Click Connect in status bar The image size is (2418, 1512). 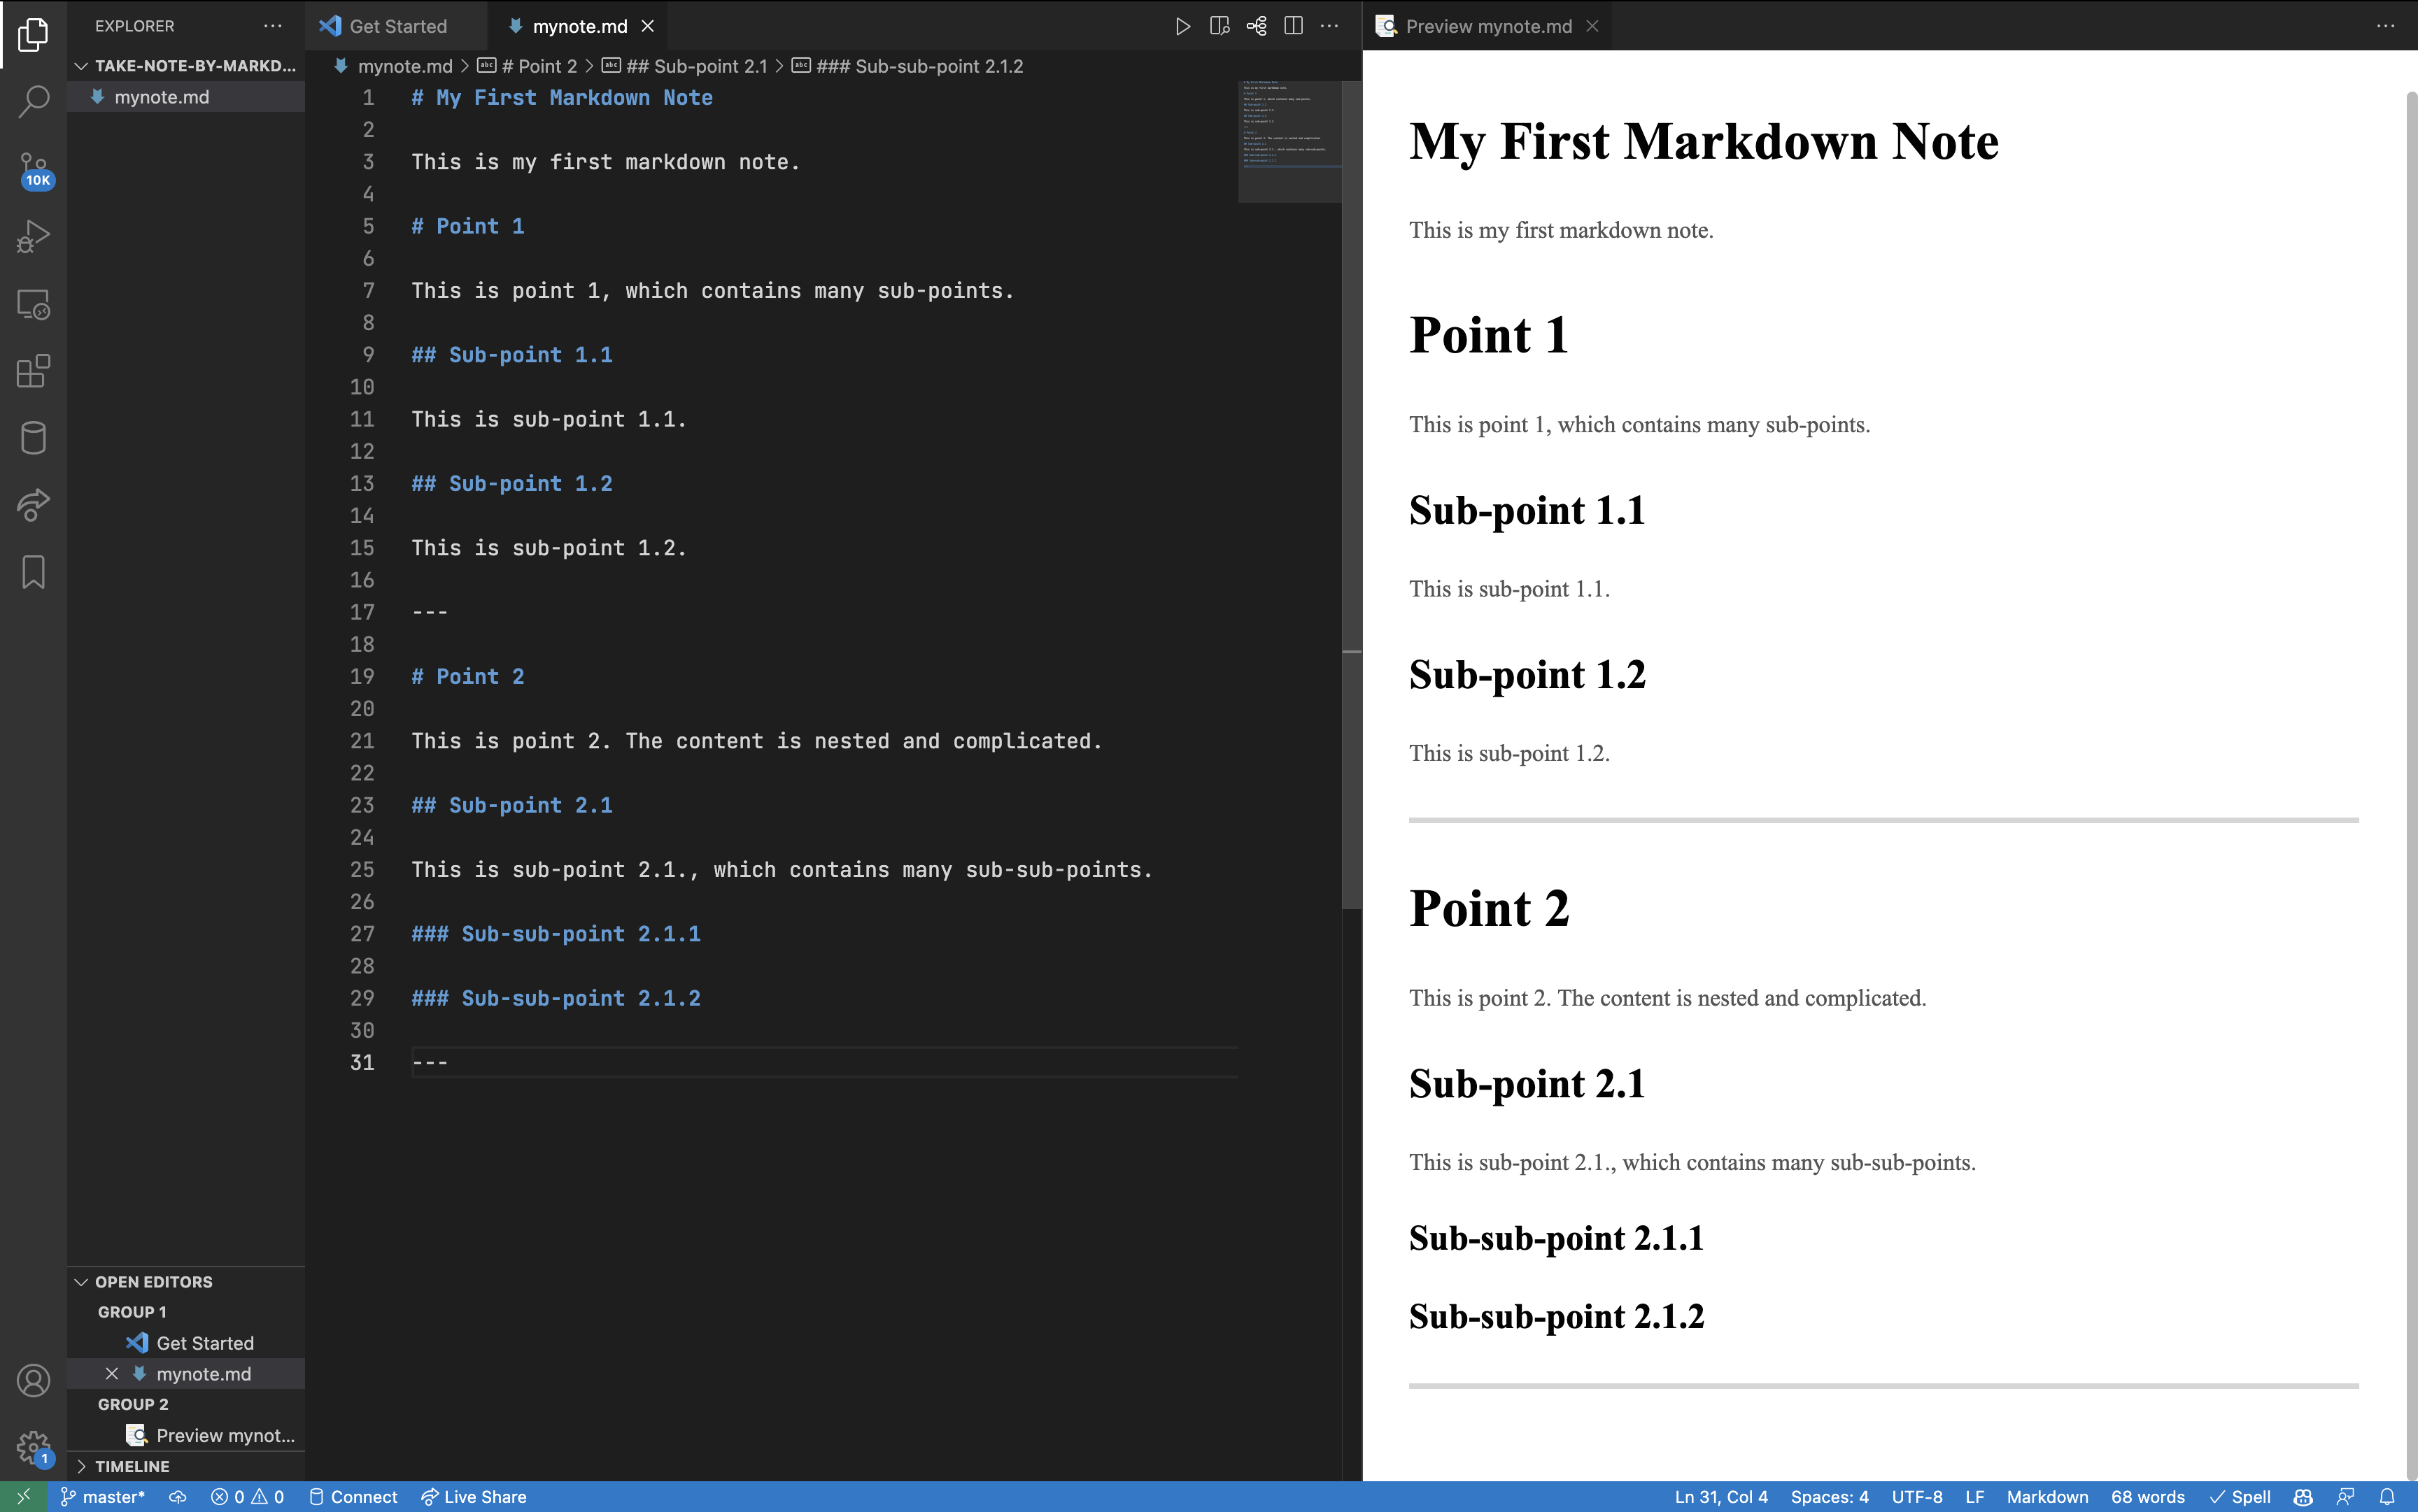click(353, 1496)
